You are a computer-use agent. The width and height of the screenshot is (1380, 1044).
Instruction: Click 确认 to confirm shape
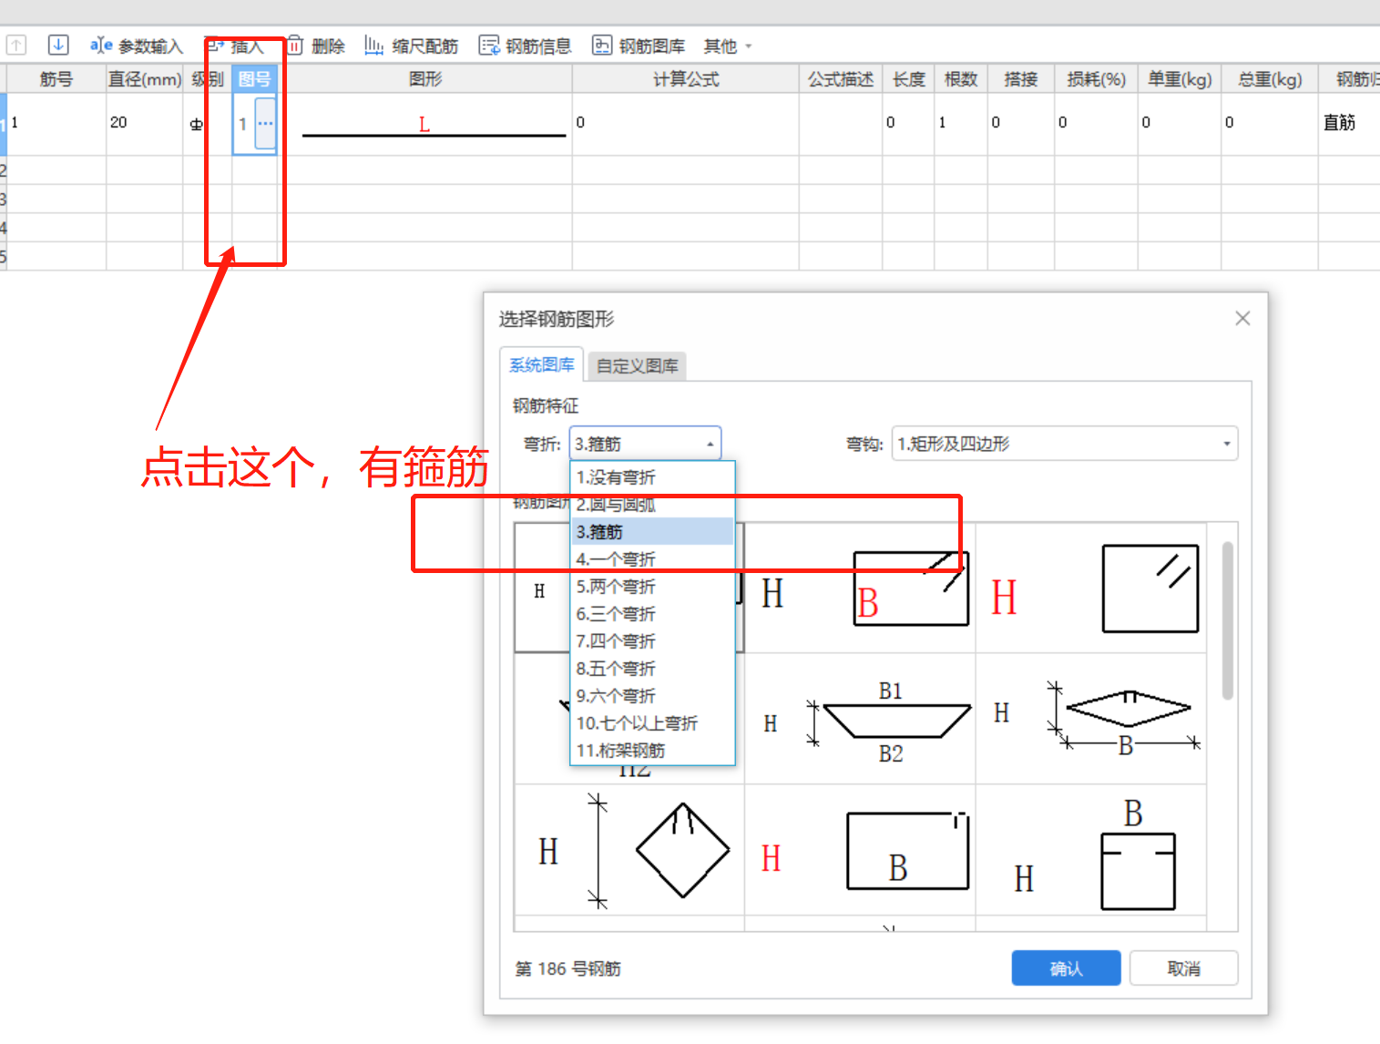coord(1066,968)
